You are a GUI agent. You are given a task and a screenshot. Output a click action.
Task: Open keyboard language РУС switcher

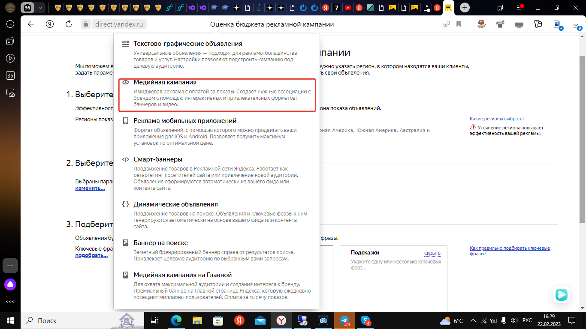click(x=527, y=320)
